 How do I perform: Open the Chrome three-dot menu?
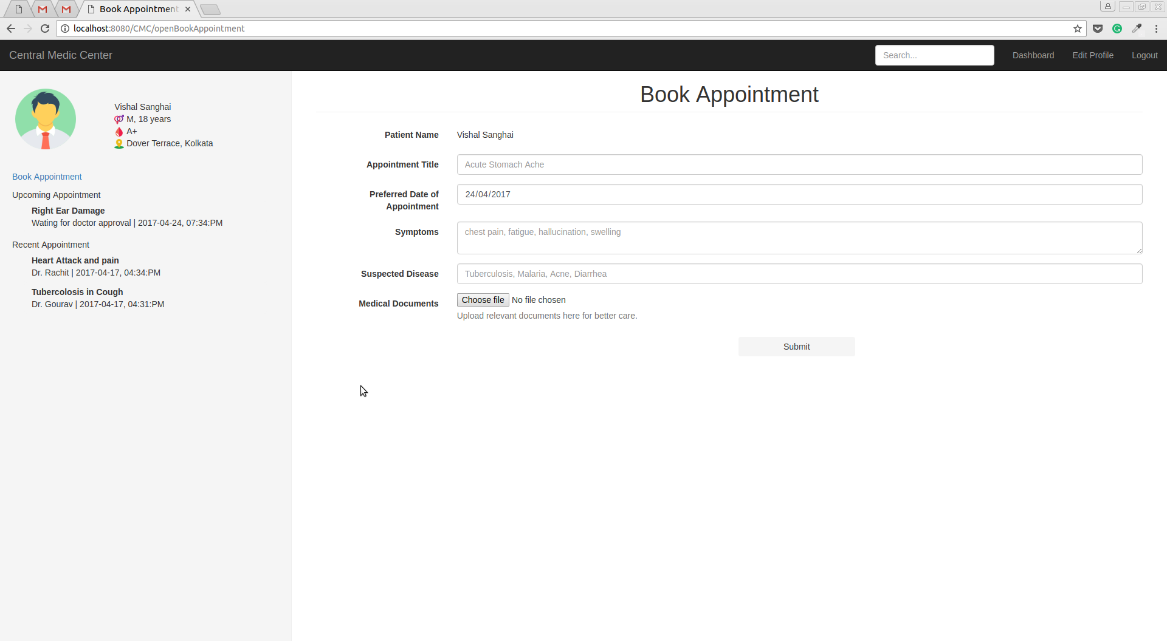click(x=1156, y=29)
